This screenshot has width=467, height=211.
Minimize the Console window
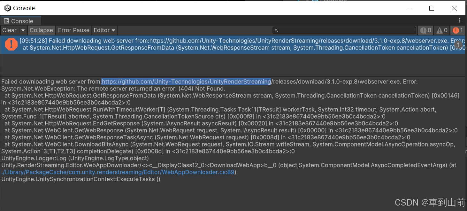[409, 8]
